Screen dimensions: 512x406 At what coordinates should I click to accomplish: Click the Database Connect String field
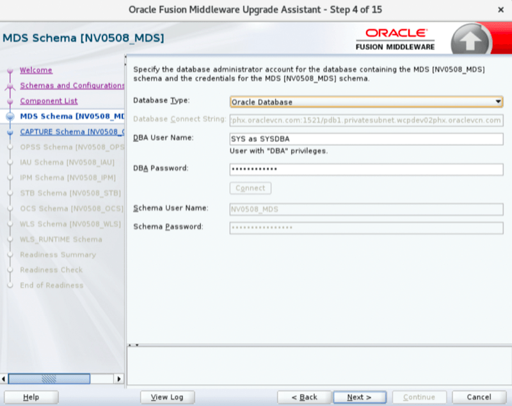(366, 120)
